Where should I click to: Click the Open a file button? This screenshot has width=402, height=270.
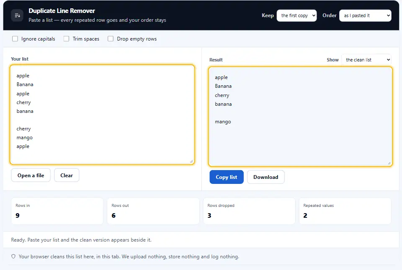(31, 175)
